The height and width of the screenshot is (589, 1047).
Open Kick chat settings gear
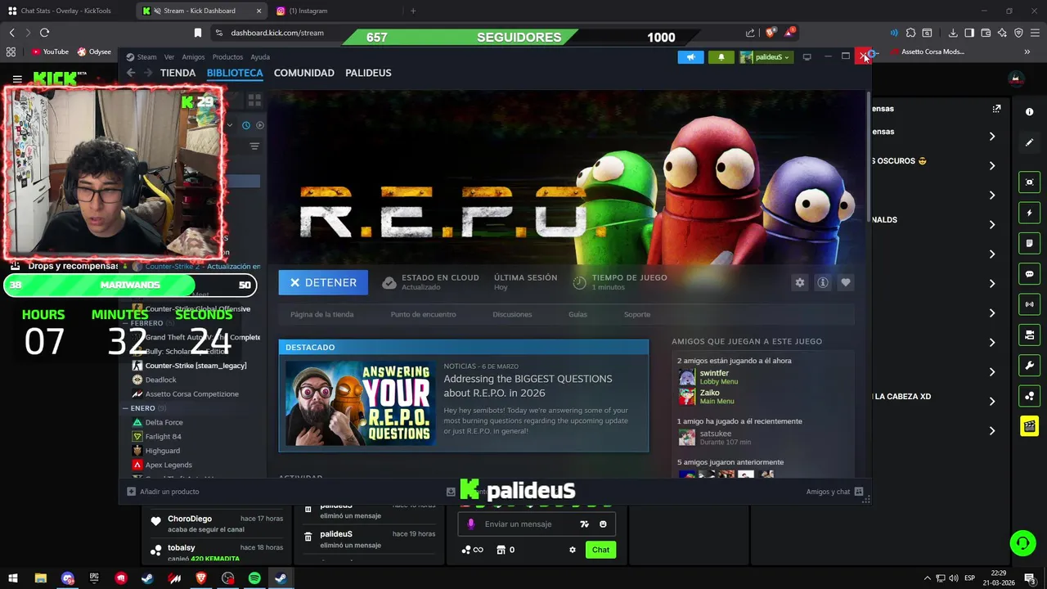click(573, 550)
